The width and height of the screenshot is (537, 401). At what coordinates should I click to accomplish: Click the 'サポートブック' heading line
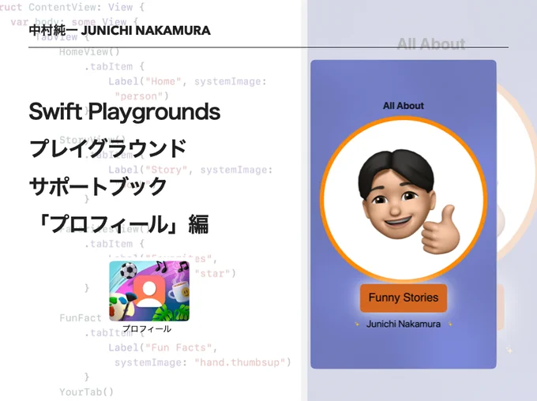coord(98,186)
